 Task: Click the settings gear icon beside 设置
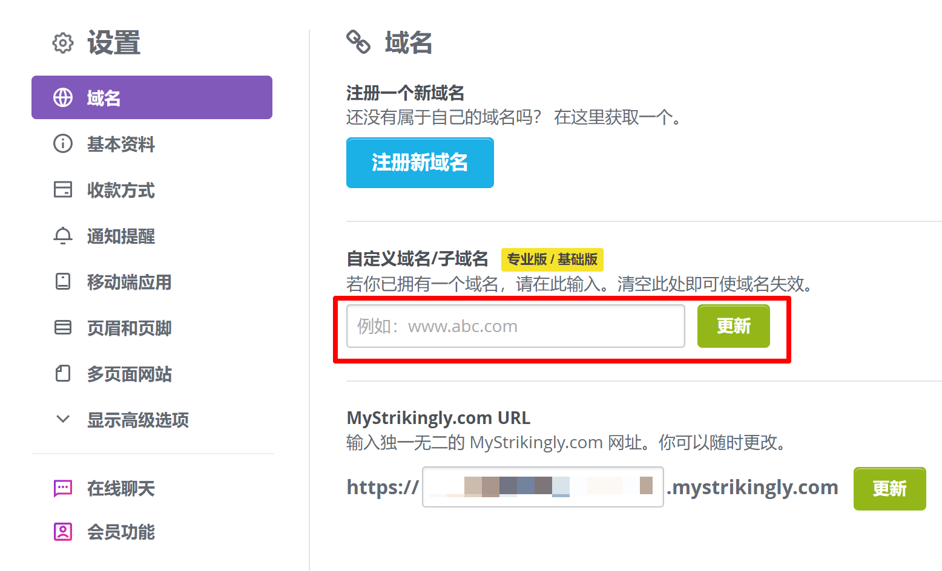tap(63, 43)
